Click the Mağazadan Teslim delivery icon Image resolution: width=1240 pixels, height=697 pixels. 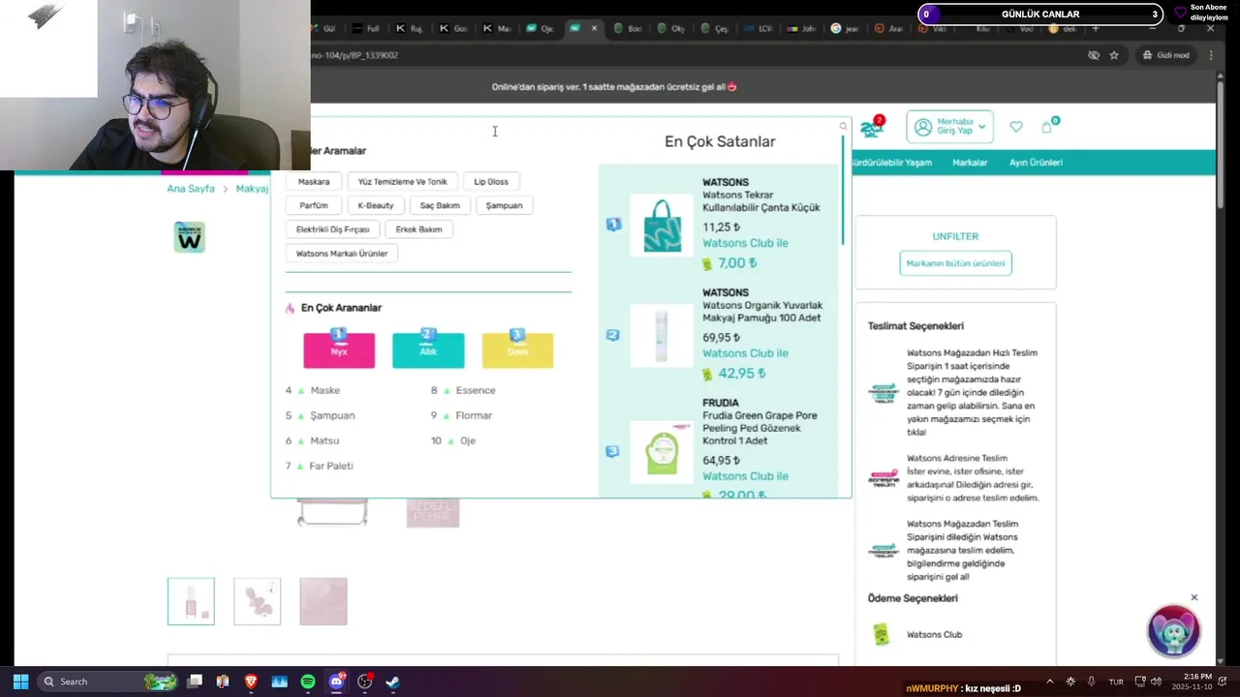tap(883, 550)
